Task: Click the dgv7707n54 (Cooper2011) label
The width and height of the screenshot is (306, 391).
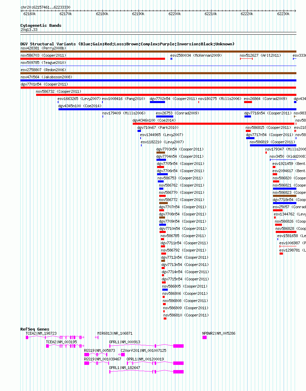Action: point(183,207)
